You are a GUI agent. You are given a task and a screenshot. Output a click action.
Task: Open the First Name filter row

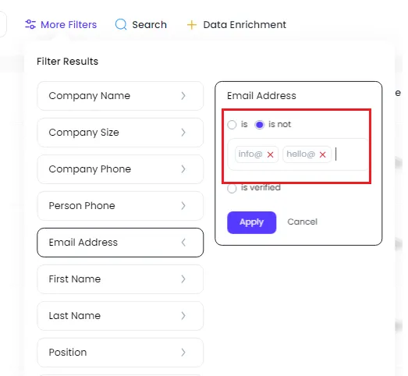click(x=120, y=279)
